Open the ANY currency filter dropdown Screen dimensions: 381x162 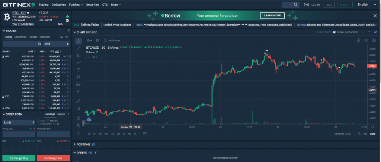point(56,44)
